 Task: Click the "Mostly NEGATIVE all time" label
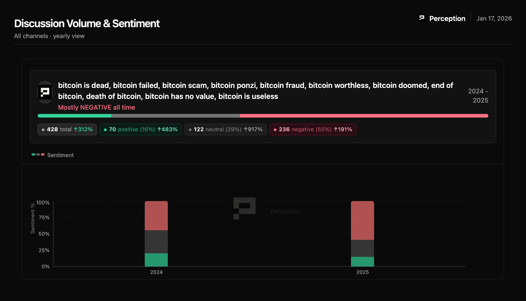pos(97,107)
